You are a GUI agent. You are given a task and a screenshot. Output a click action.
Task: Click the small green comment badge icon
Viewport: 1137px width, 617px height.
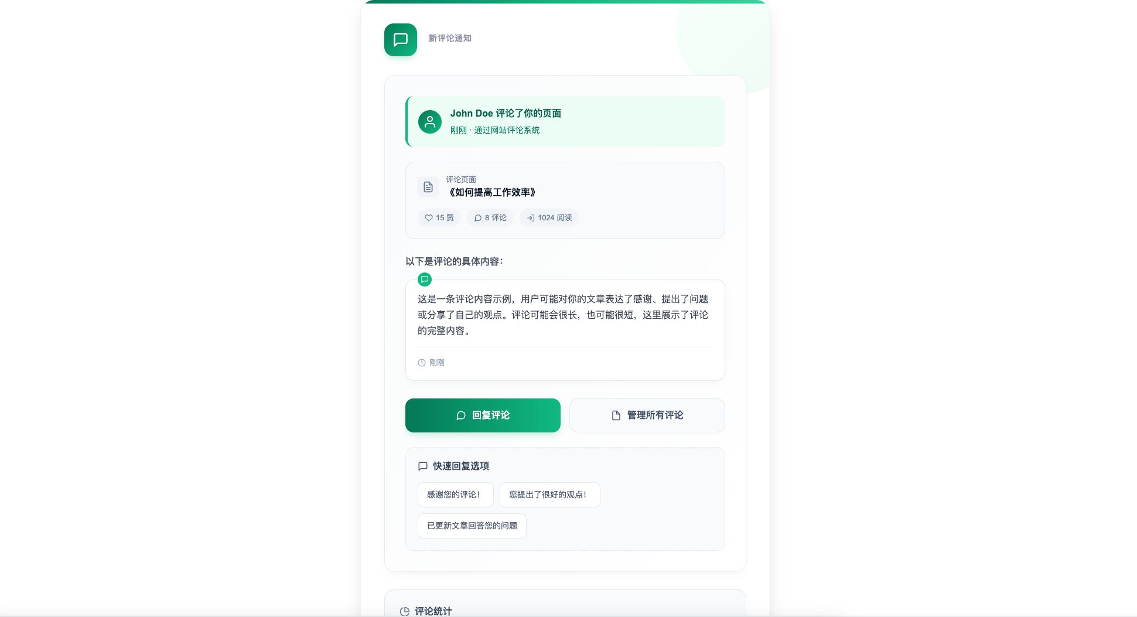(x=425, y=279)
